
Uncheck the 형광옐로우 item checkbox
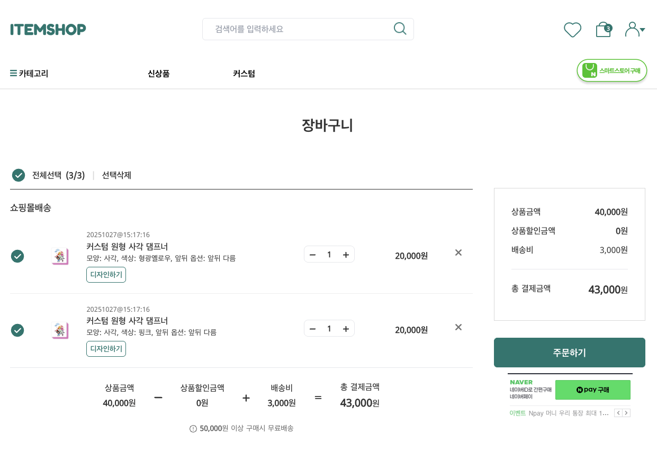pyautogui.click(x=17, y=256)
